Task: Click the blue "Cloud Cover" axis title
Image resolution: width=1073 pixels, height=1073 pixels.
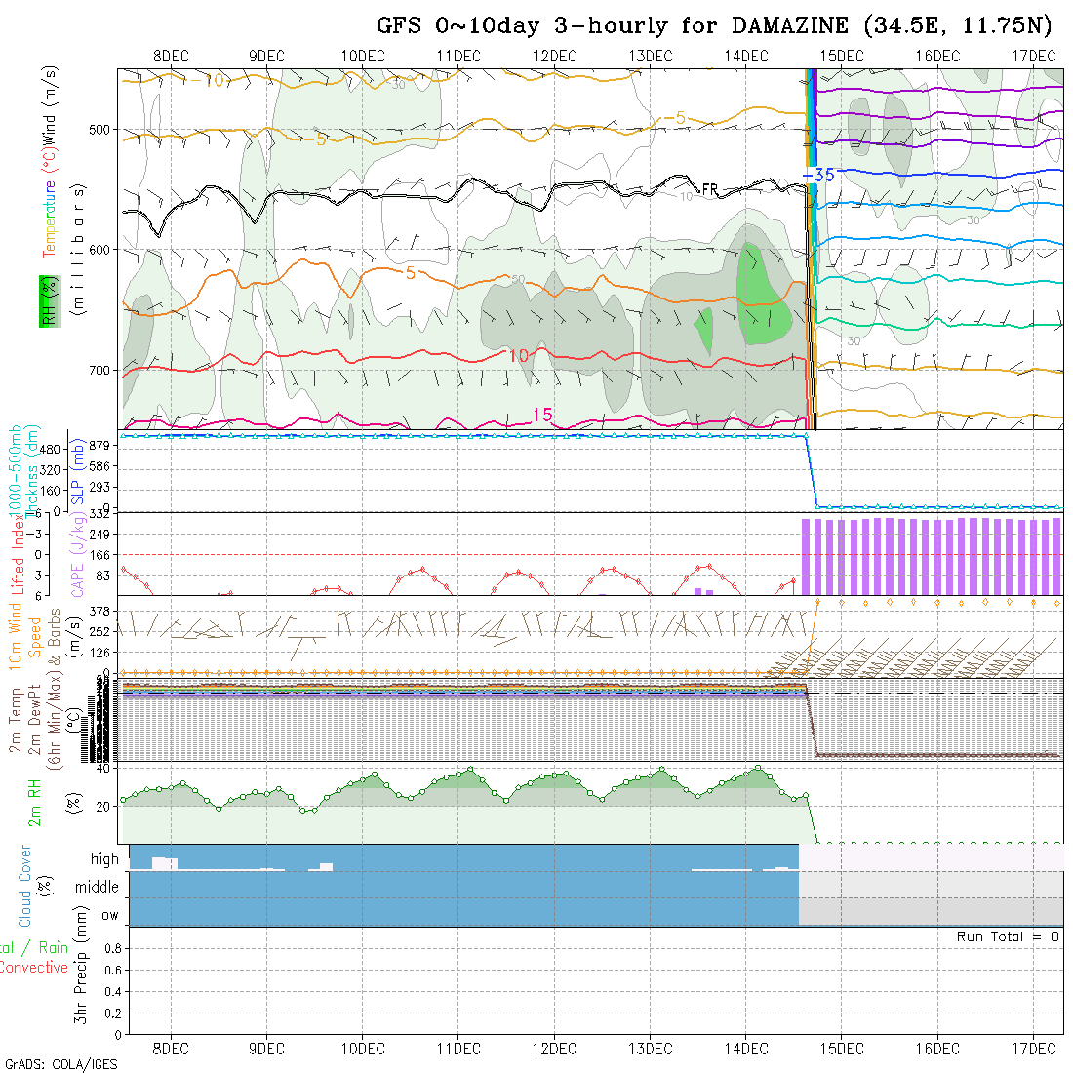Action: [25, 886]
